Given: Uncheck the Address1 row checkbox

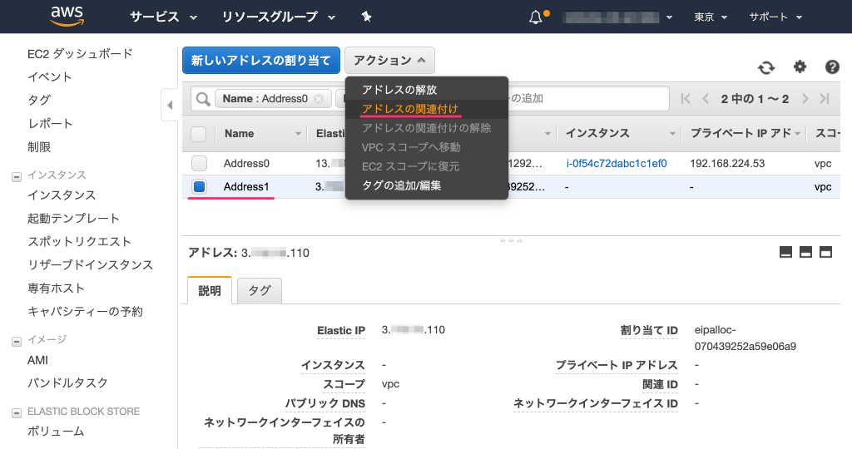Looking at the screenshot, I should point(200,187).
